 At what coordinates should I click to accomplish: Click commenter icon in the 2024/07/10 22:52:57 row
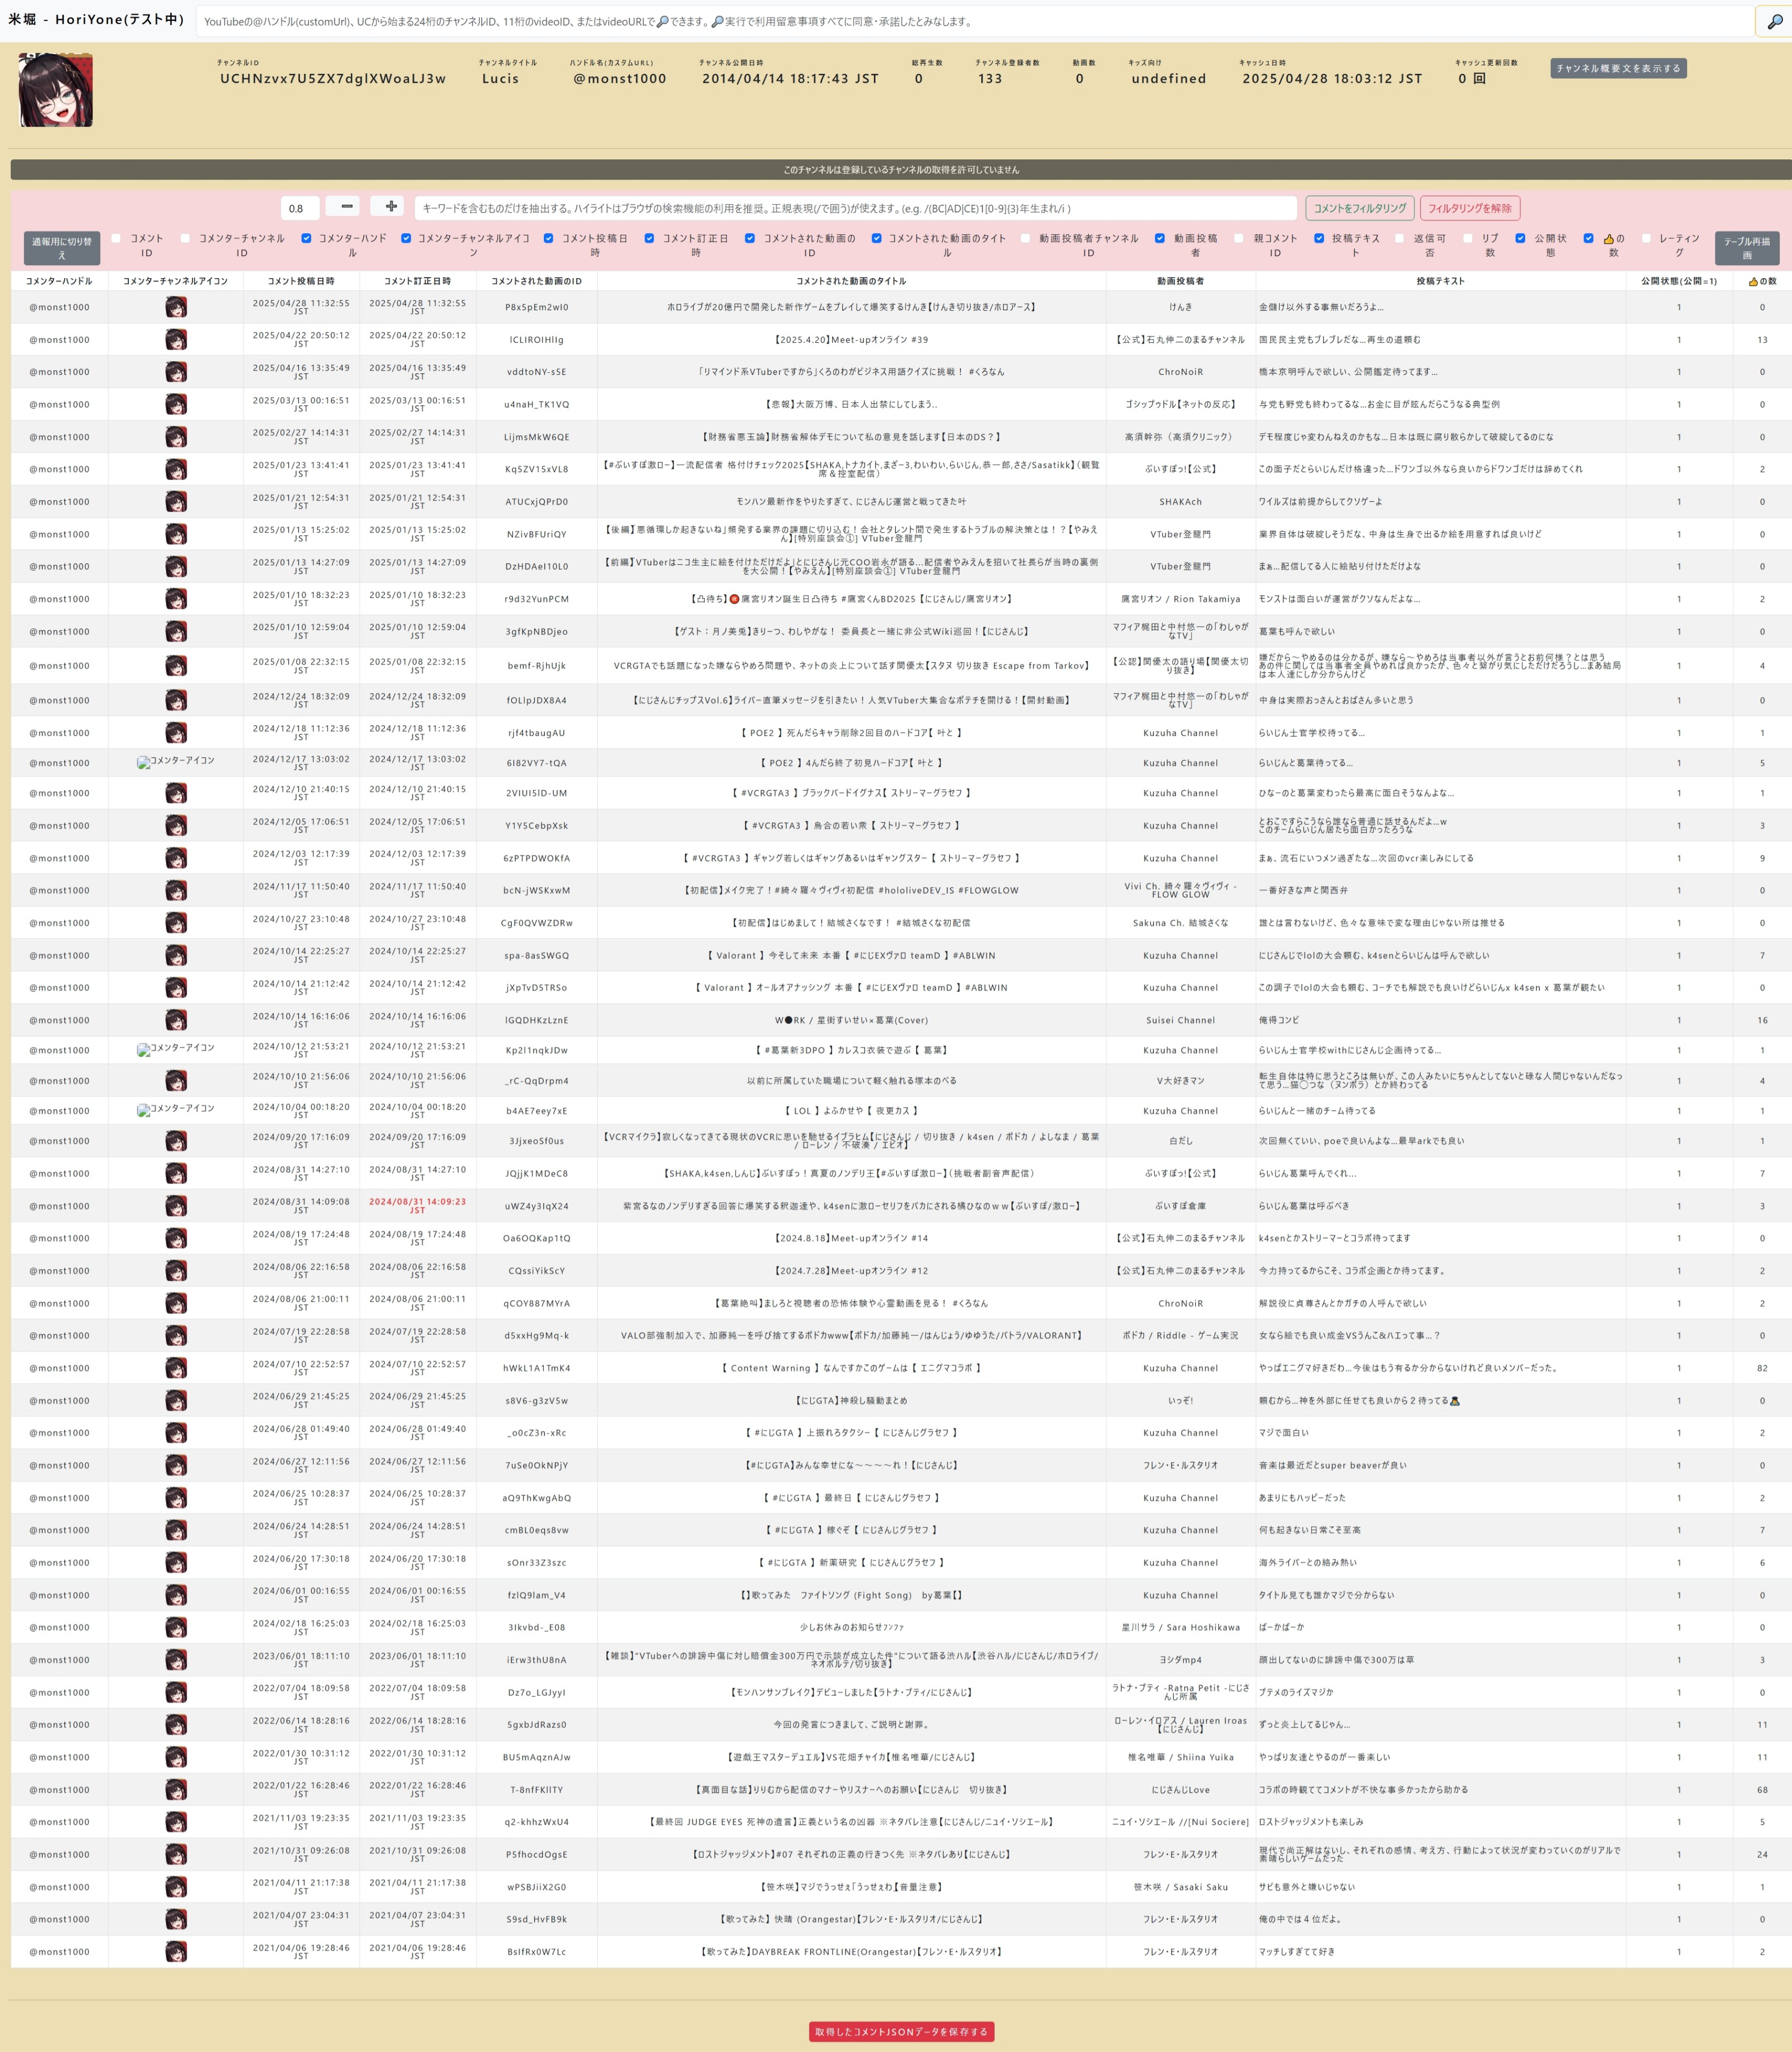[176, 1368]
